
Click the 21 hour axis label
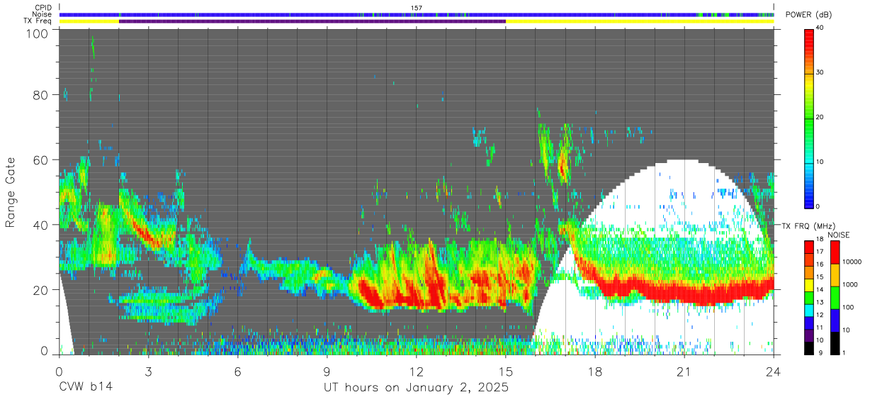[x=684, y=371]
